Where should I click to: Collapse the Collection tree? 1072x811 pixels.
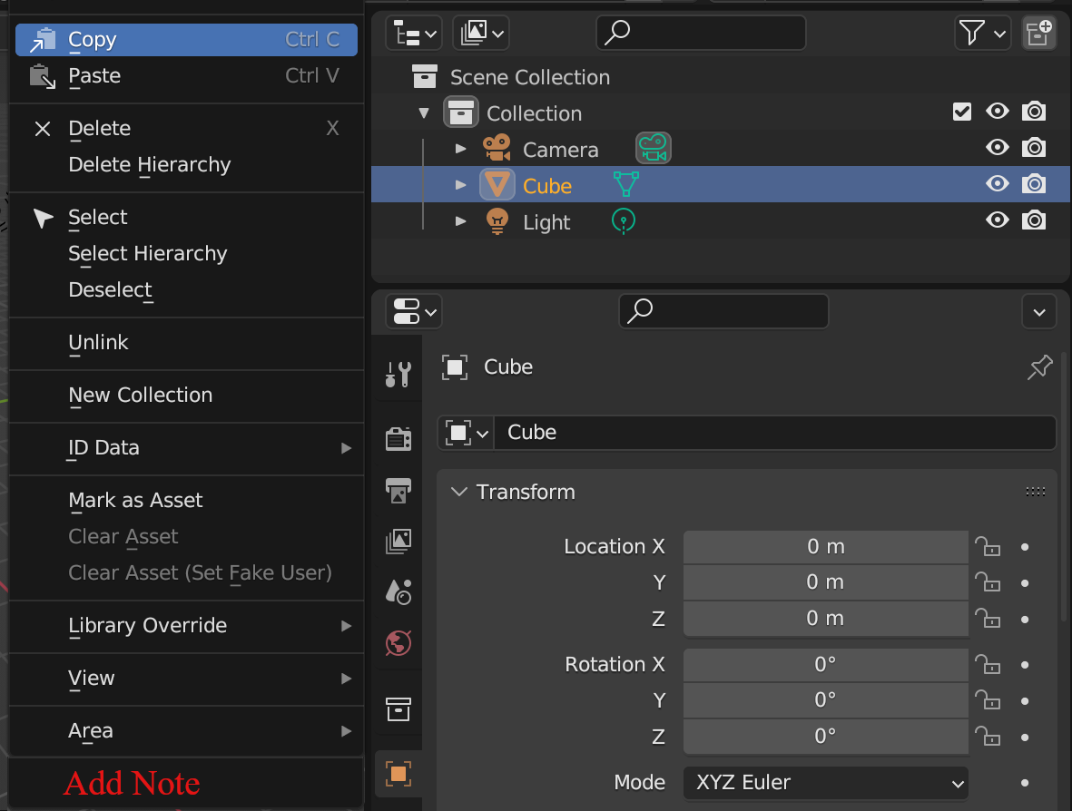(424, 112)
